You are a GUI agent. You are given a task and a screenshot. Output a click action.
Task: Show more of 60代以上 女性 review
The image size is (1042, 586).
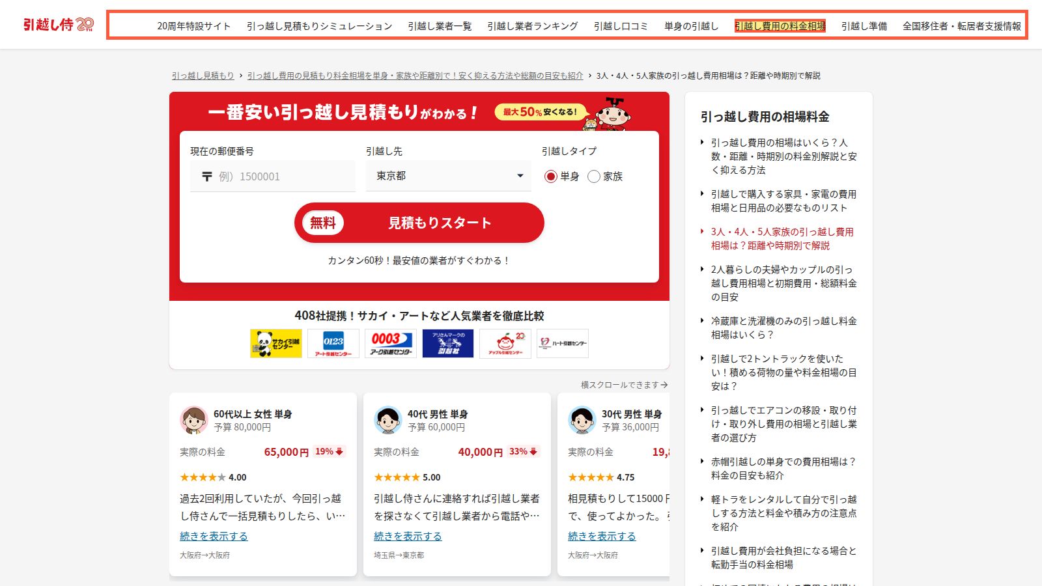pyautogui.click(x=214, y=536)
